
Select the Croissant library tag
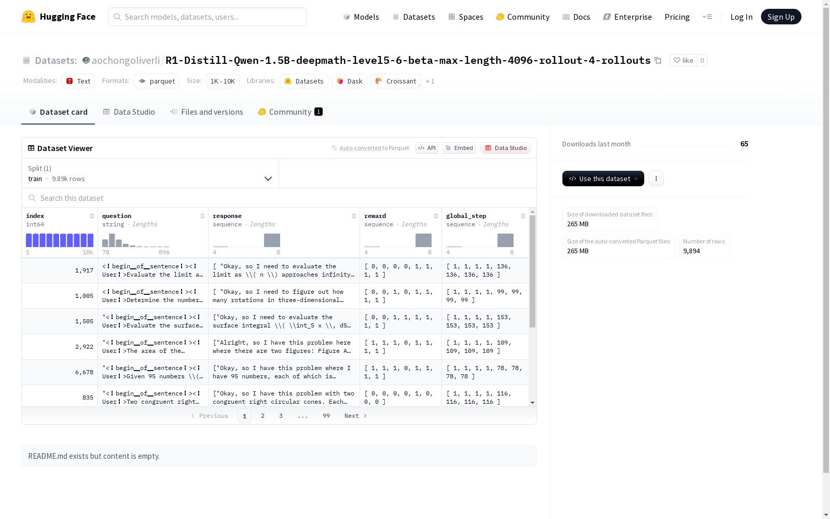(x=396, y=81)
